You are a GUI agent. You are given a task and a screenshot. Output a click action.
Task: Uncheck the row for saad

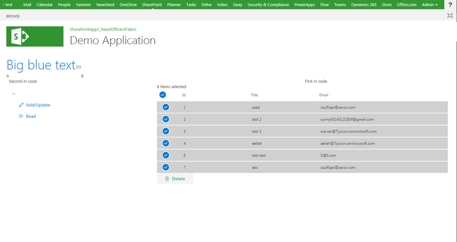click(x=166, y=107)
